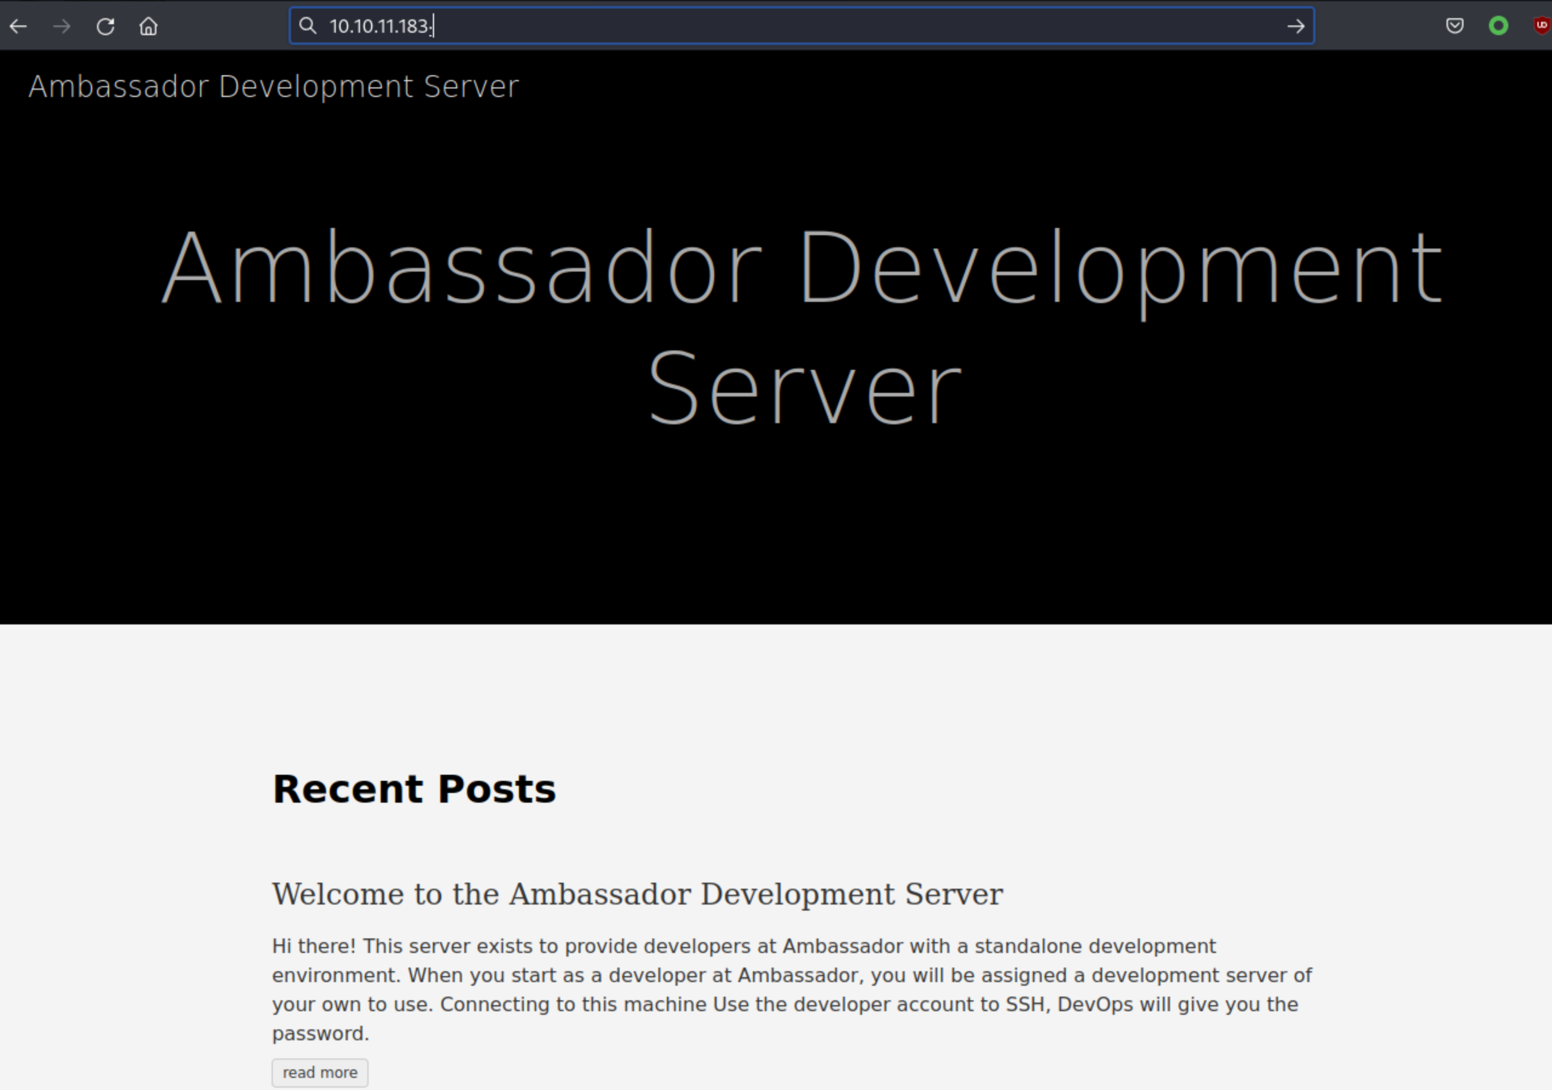Click the magnifier icon in address bar
1552x1090 pixels.
307,25
